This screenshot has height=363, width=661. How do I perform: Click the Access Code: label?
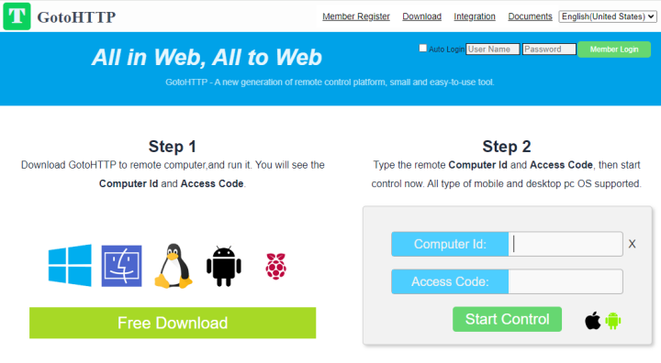click(450, 281)
